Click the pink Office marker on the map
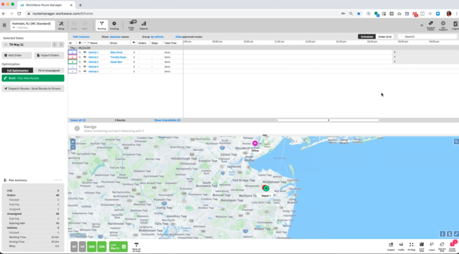 coord(255,144)
